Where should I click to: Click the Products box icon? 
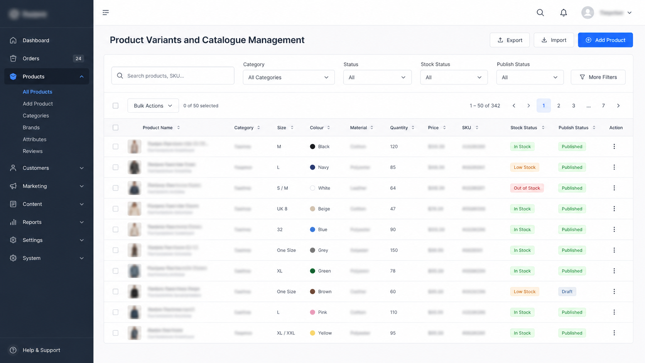click(x=13, y=76)
